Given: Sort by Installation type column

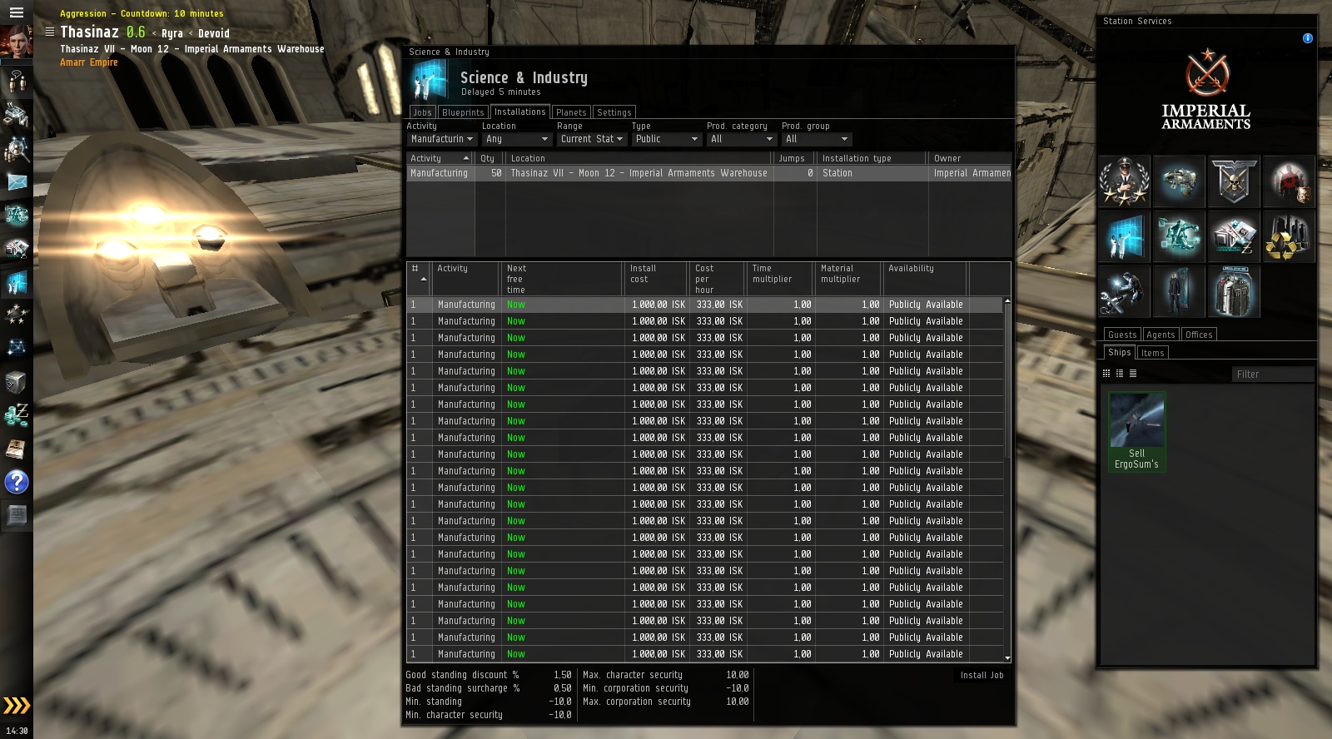Looking at the screenshot, I should (x=872, y=158).
